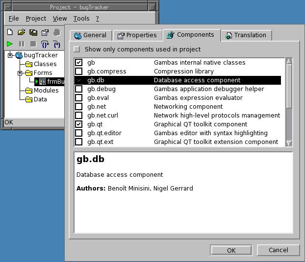Click the Step over braces icon
305x262 pixels.
click(57, 44)
